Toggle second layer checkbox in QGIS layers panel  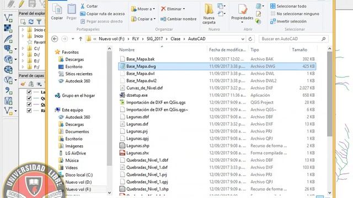tap(29, 98)
